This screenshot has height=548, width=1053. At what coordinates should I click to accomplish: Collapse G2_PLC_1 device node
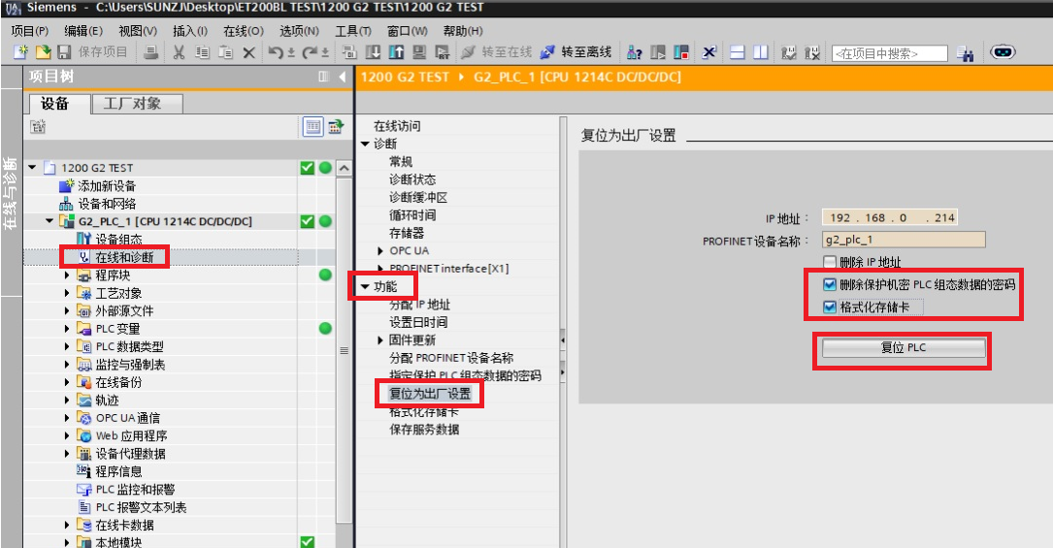(49, 221)
